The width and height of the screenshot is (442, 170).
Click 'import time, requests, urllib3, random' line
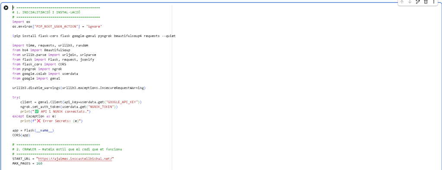(50, 45)
